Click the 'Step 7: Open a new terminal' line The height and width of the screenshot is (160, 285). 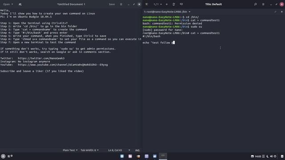click(38, 42)
